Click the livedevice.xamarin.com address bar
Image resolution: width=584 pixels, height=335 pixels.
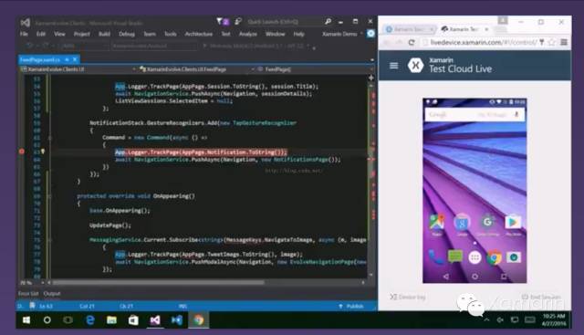tap(483, 43)
